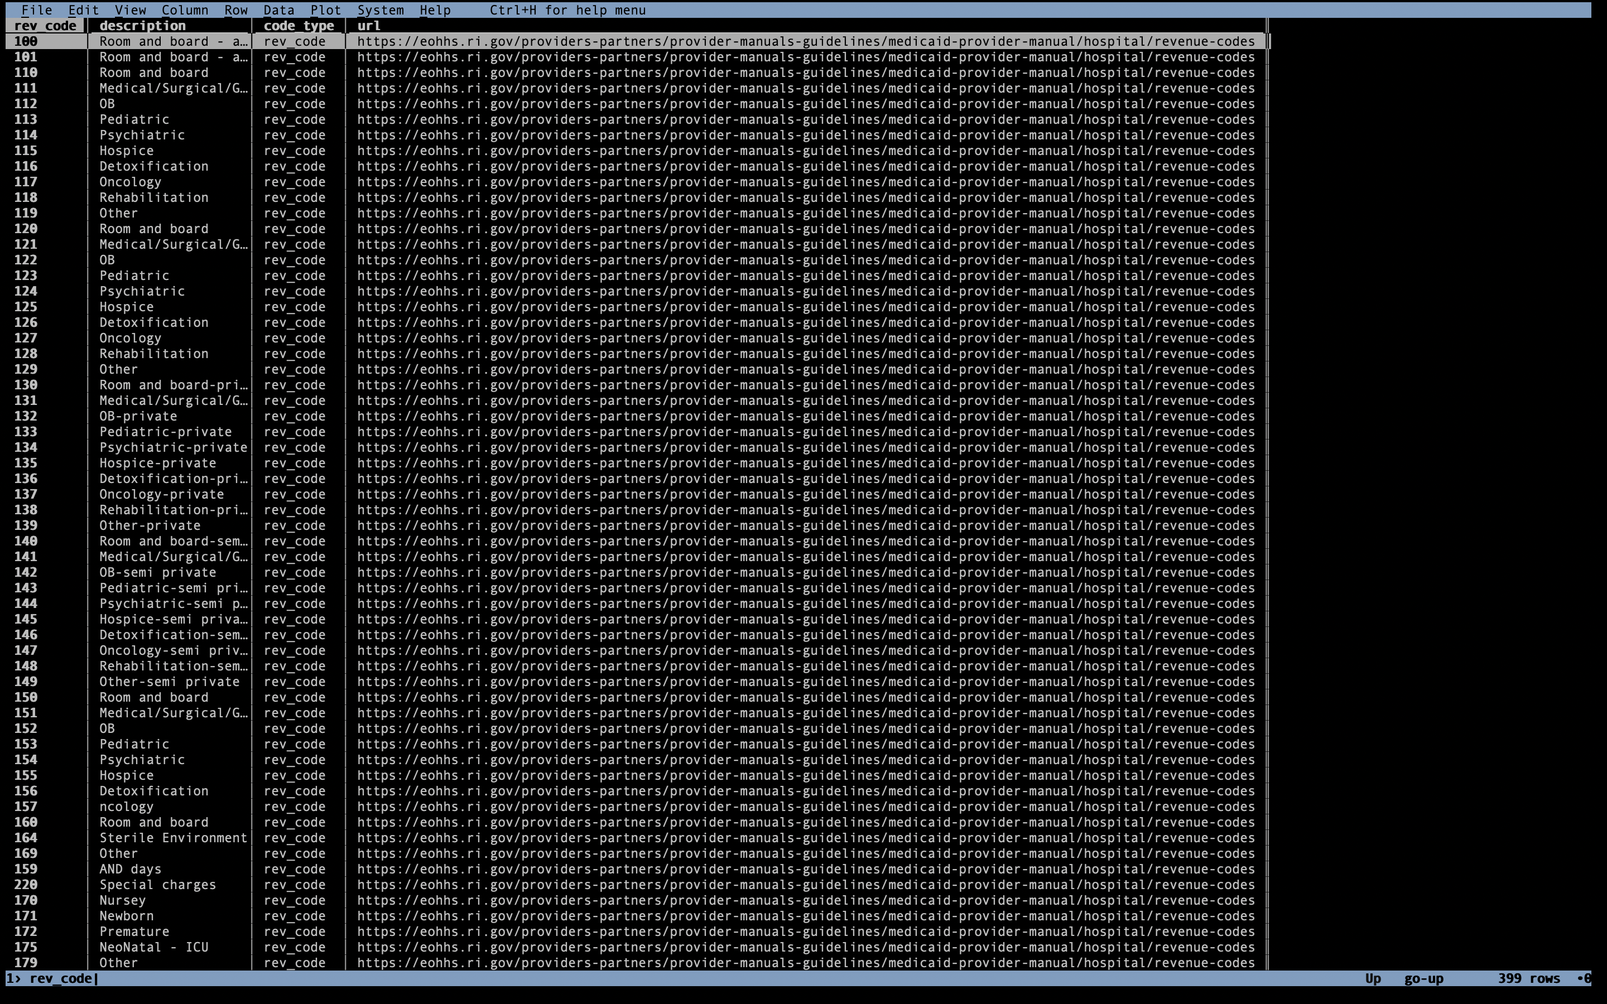Viewport: 1607px width, 1004px height.
Task: Select the rev_code column header
Action: tap(46, 26)
